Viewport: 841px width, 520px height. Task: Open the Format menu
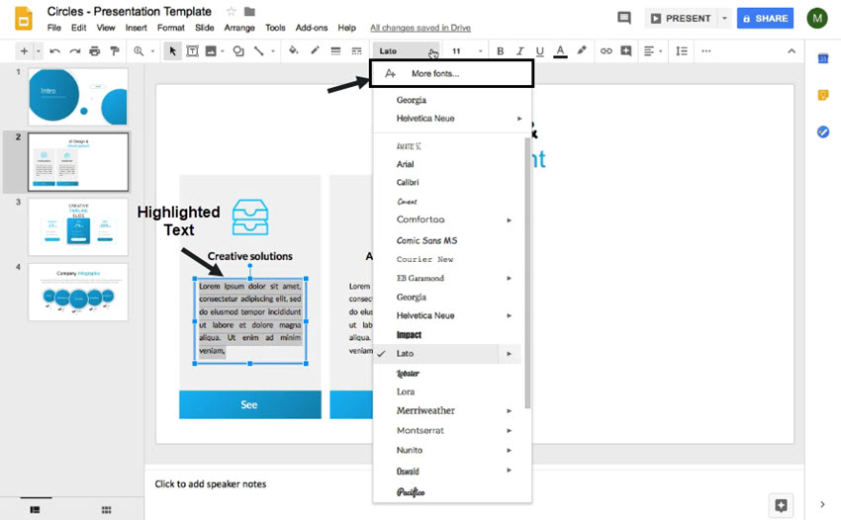point(170,28)
